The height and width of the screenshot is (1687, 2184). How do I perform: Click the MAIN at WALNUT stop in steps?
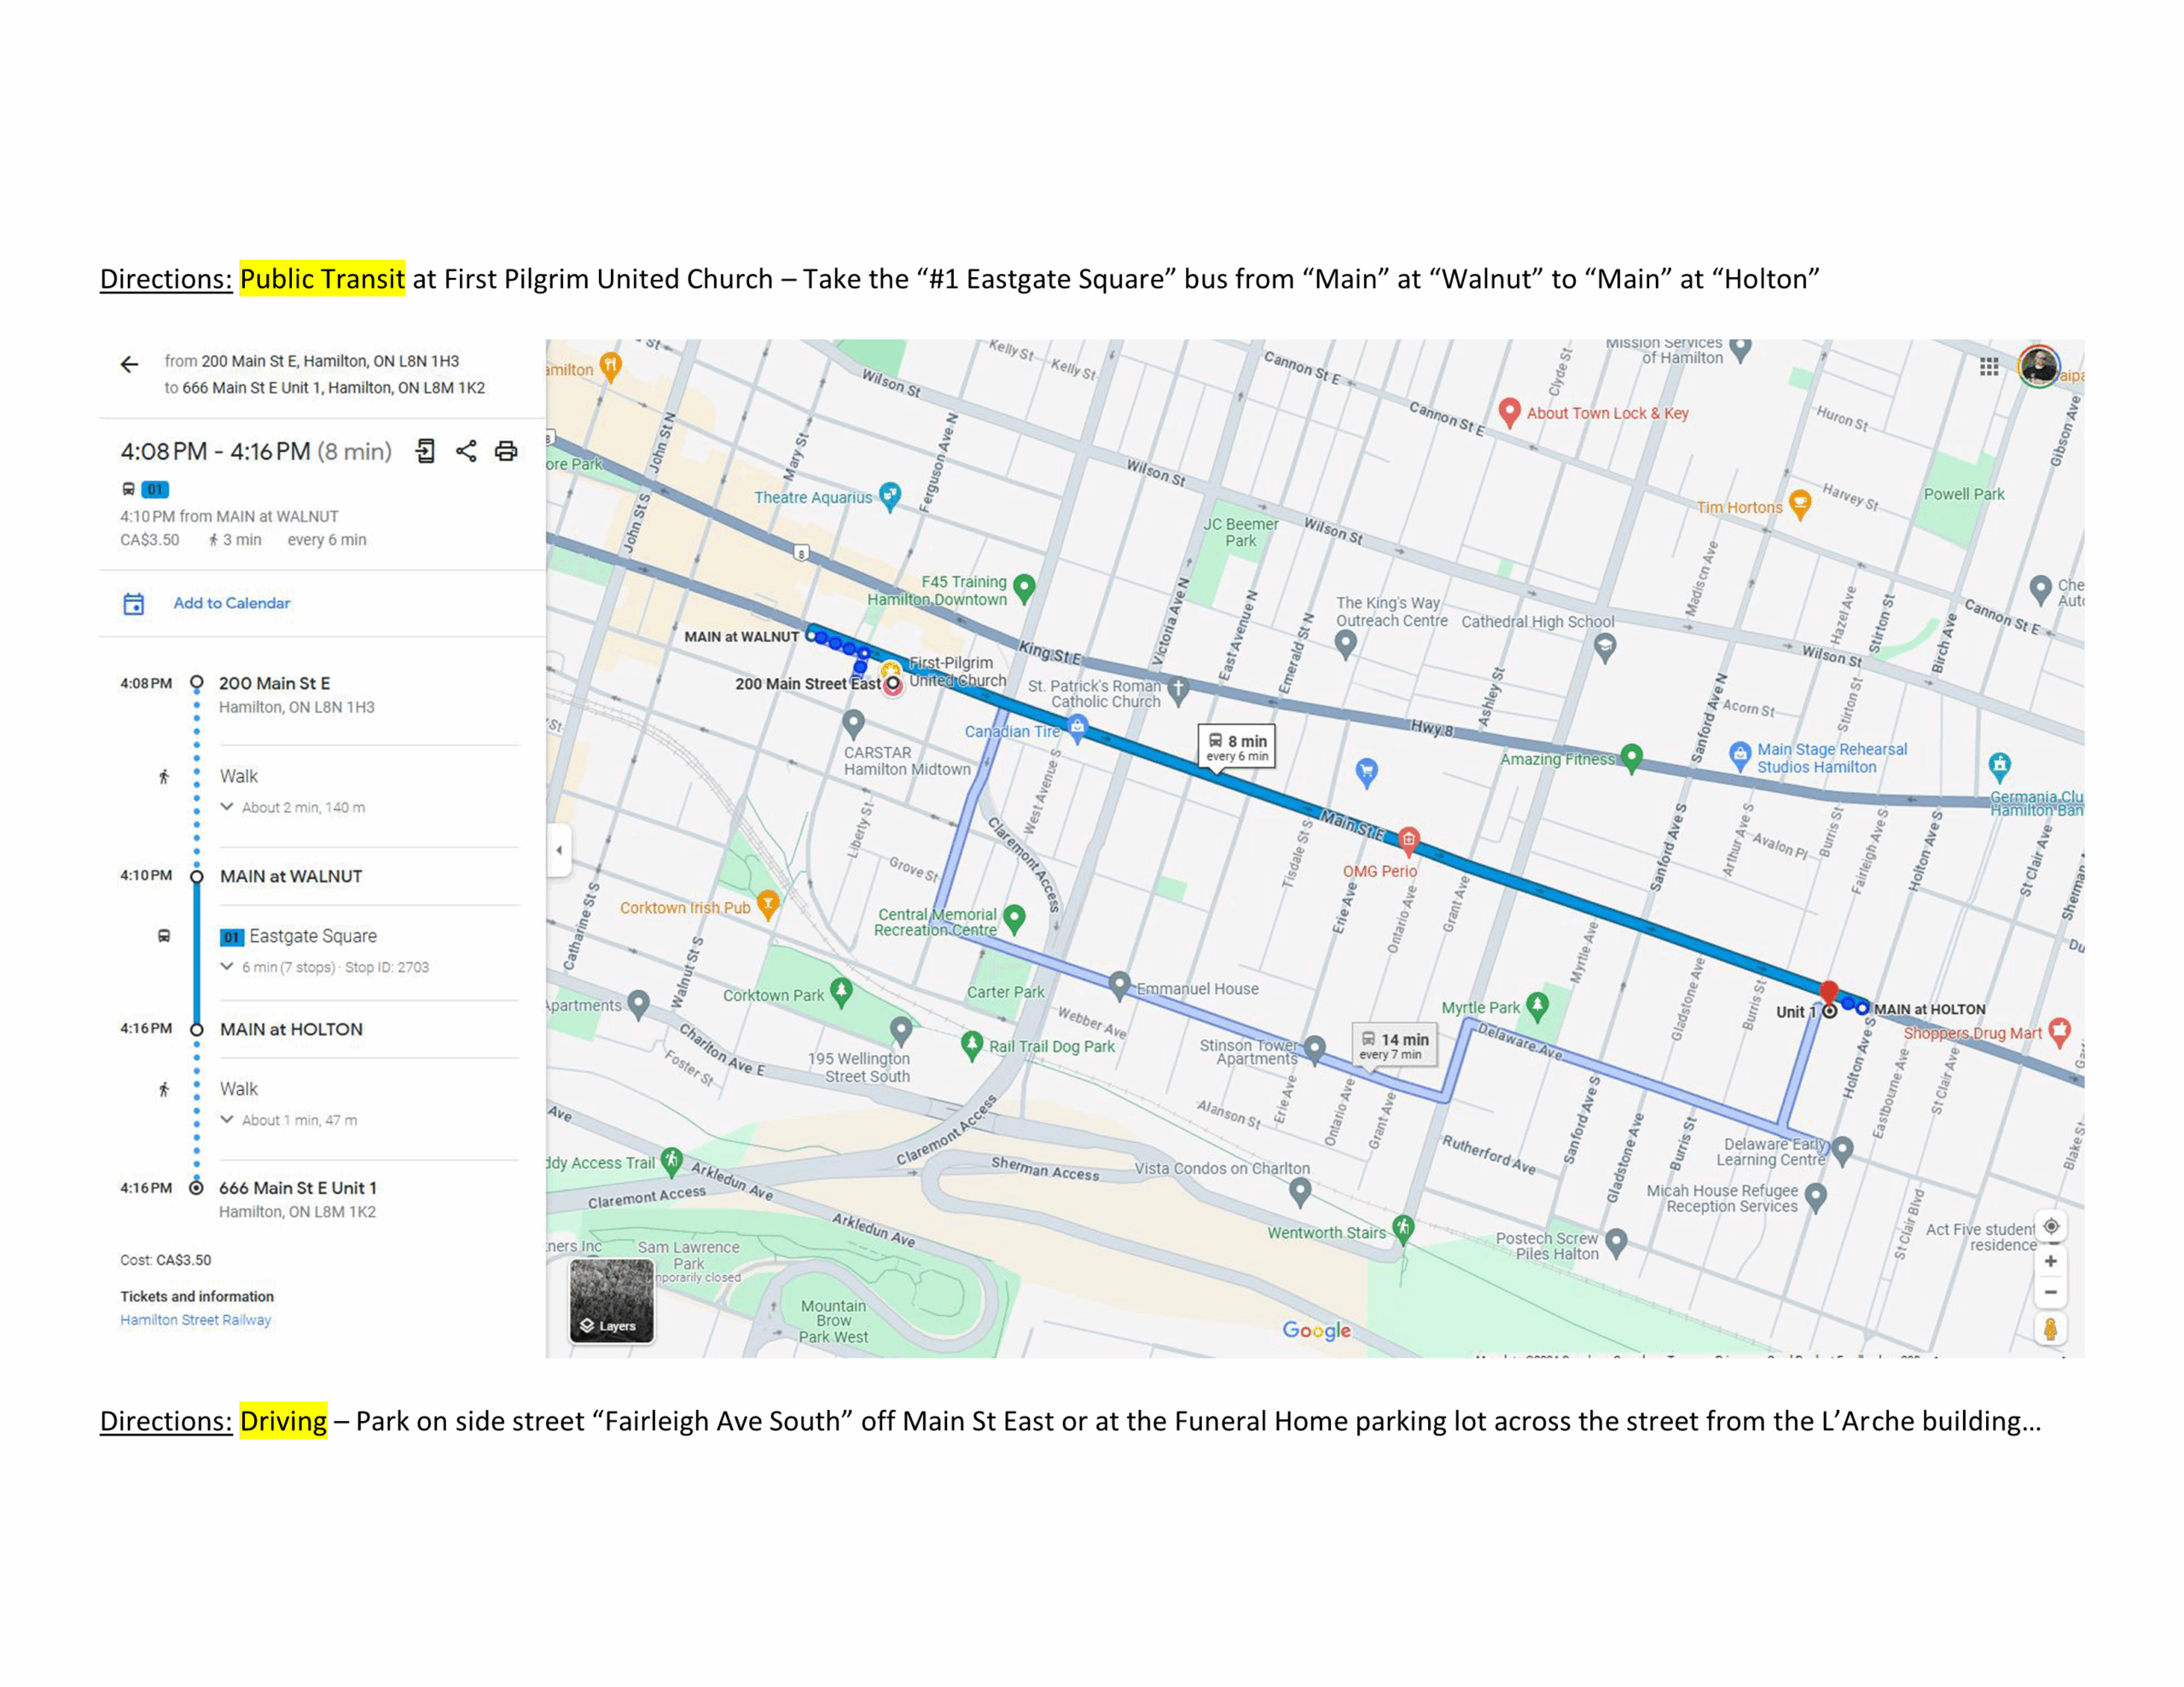coord(291,876)
